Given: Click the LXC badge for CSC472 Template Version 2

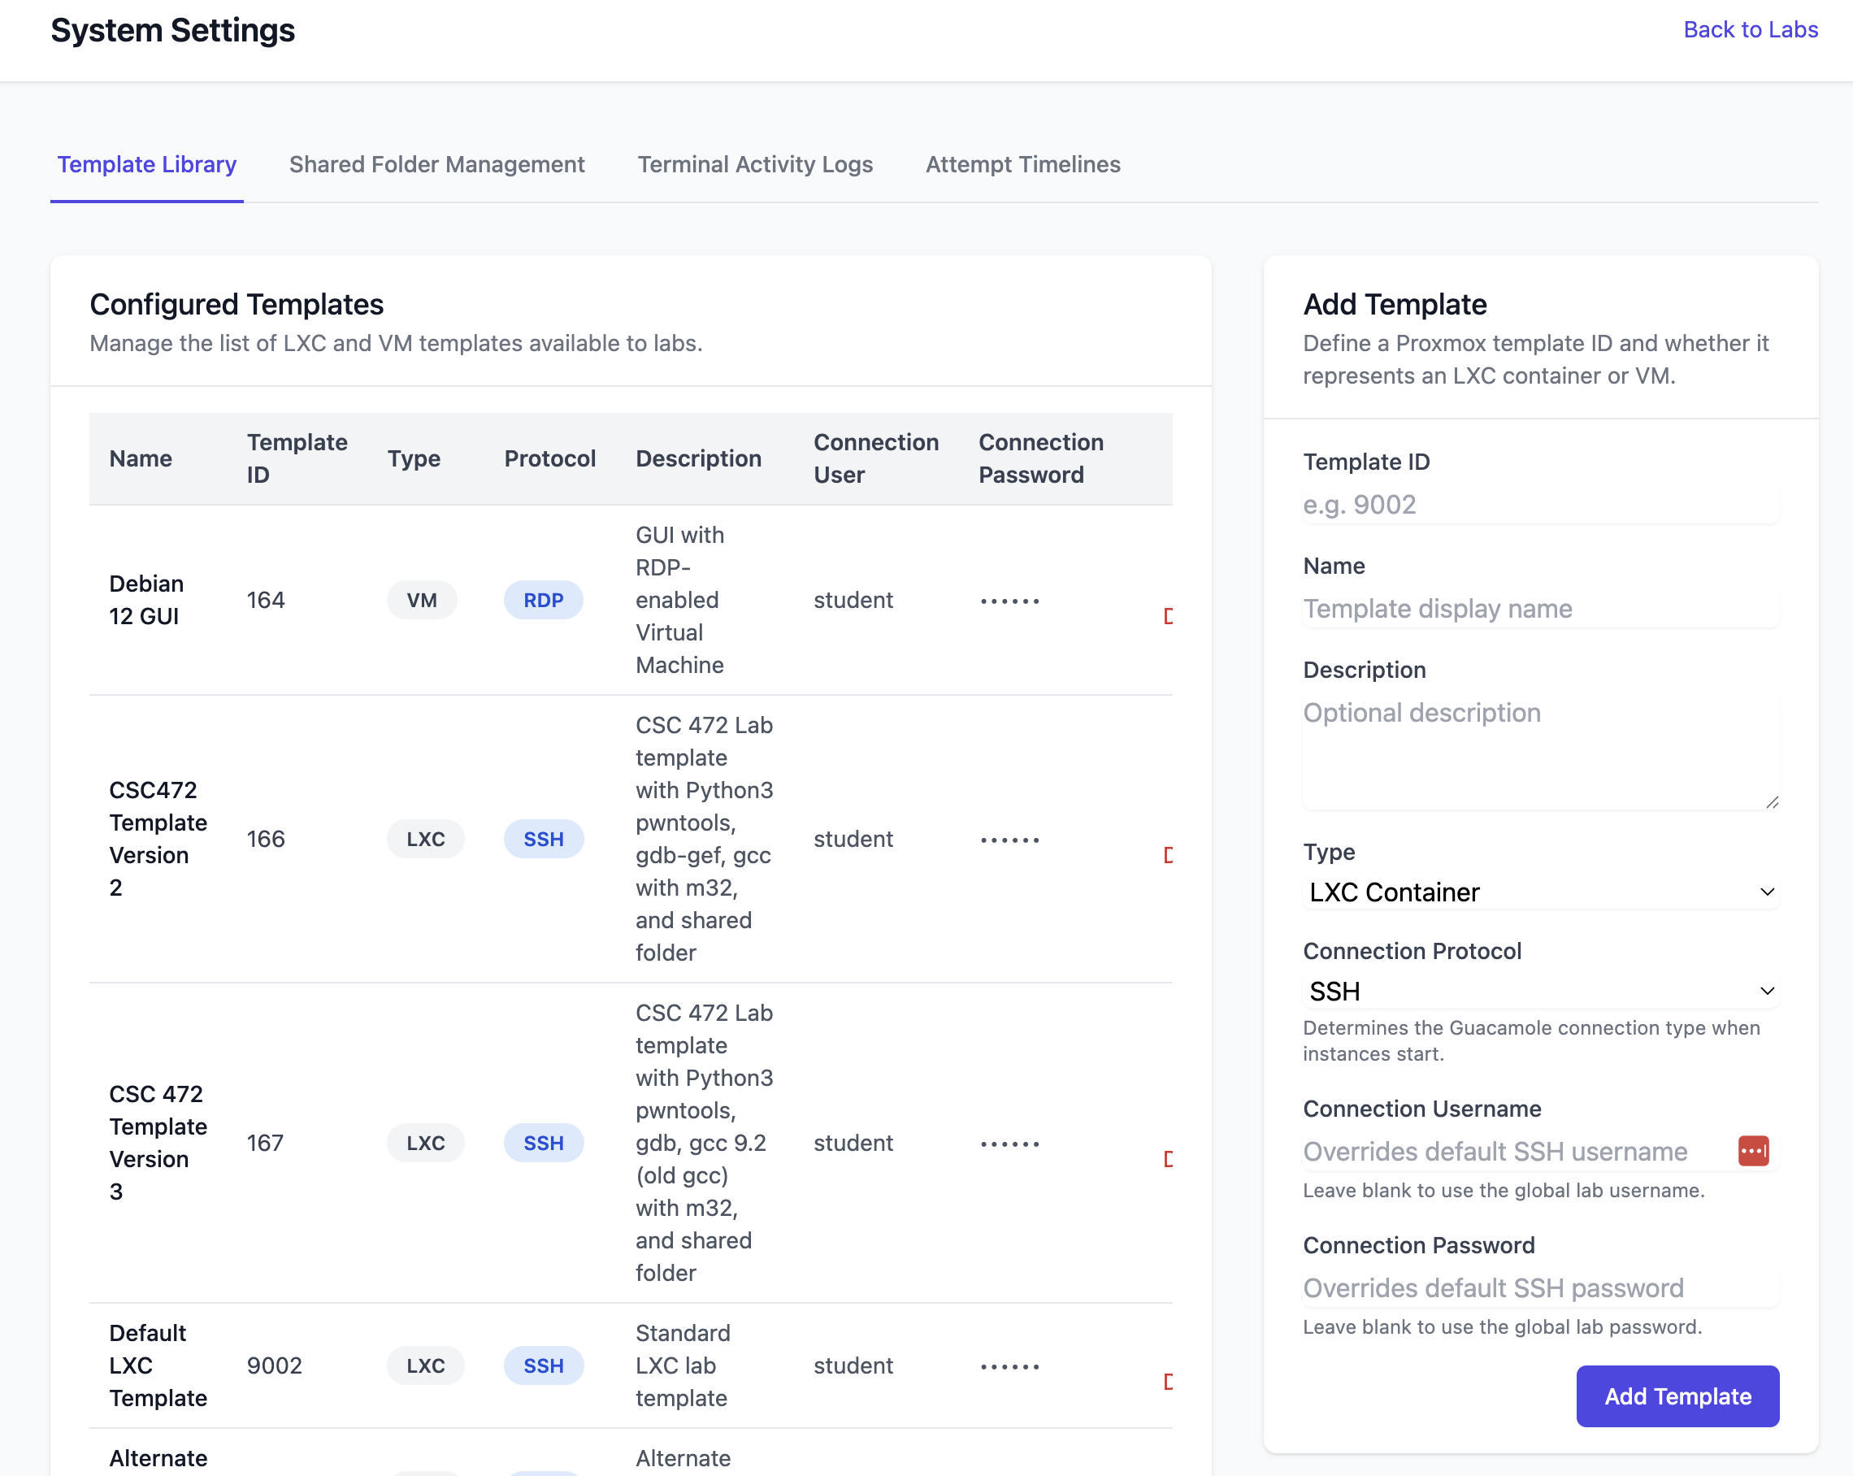Looking at the screenshot, I should pos(425,838).
